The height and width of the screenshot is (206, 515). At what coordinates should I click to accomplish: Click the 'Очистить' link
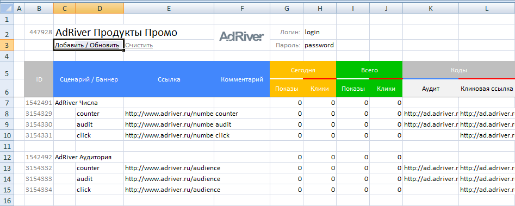coord(139,45)
